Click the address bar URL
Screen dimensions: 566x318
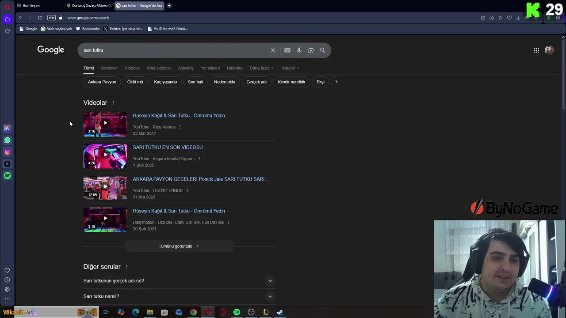(88, 18)
